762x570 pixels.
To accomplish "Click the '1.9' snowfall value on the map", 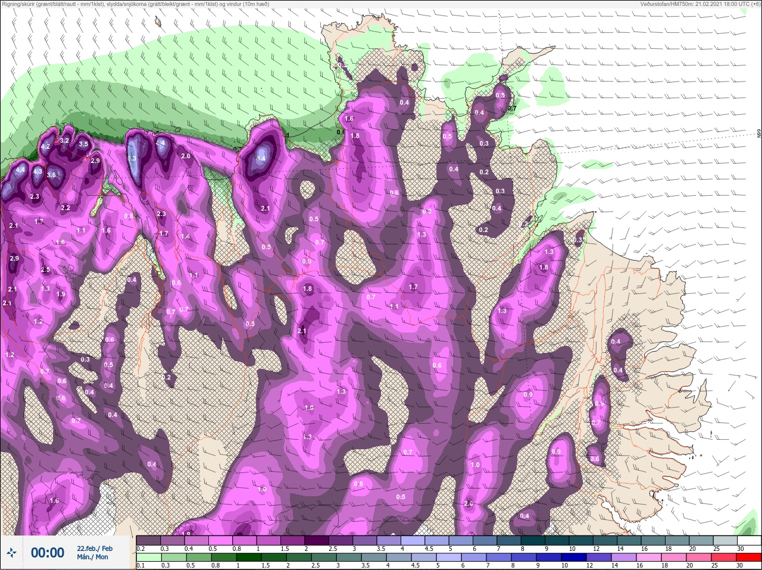I will point(61,294).
